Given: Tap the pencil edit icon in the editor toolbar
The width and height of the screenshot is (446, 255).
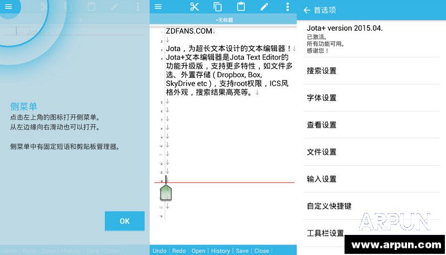Looking at the screenshot, I should coord(264,7).
